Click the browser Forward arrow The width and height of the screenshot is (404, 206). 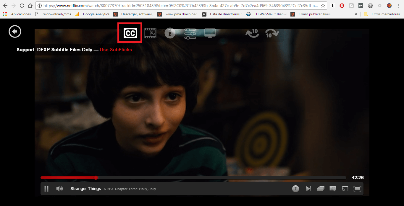tap(13, 6)
